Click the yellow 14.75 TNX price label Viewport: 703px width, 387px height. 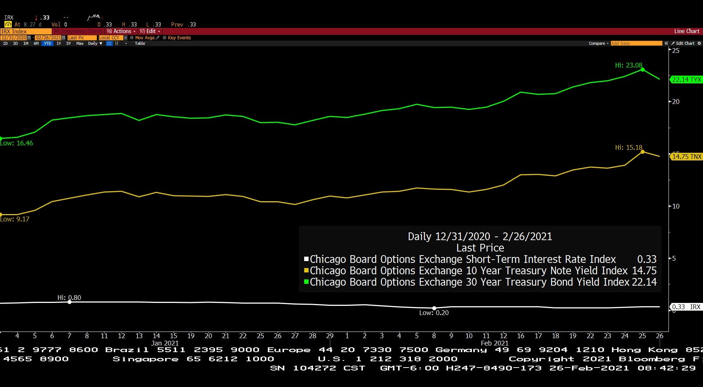tap(686, 157)
